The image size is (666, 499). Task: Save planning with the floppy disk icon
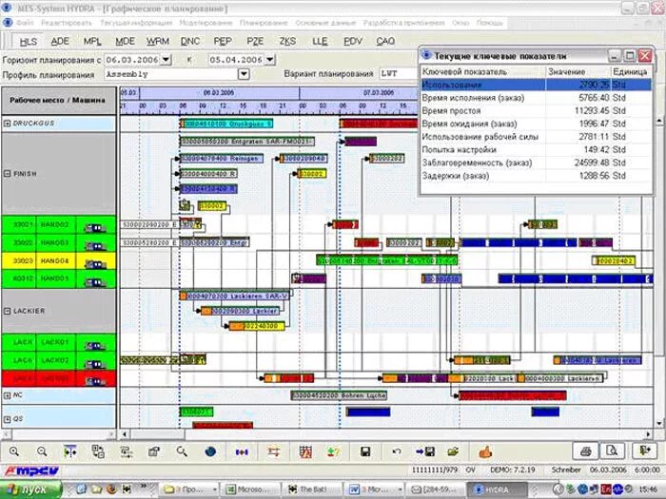pyautogui.click(x=365, y=451)
